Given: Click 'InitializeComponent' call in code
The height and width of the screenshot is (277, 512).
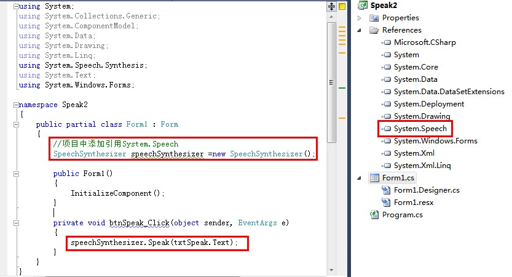Looking at the screenshot, I should pyautogui.click(x=111, y=193).
